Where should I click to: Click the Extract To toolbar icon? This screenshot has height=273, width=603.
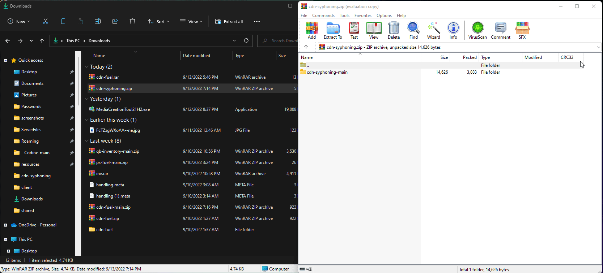(x=333, y=30)
